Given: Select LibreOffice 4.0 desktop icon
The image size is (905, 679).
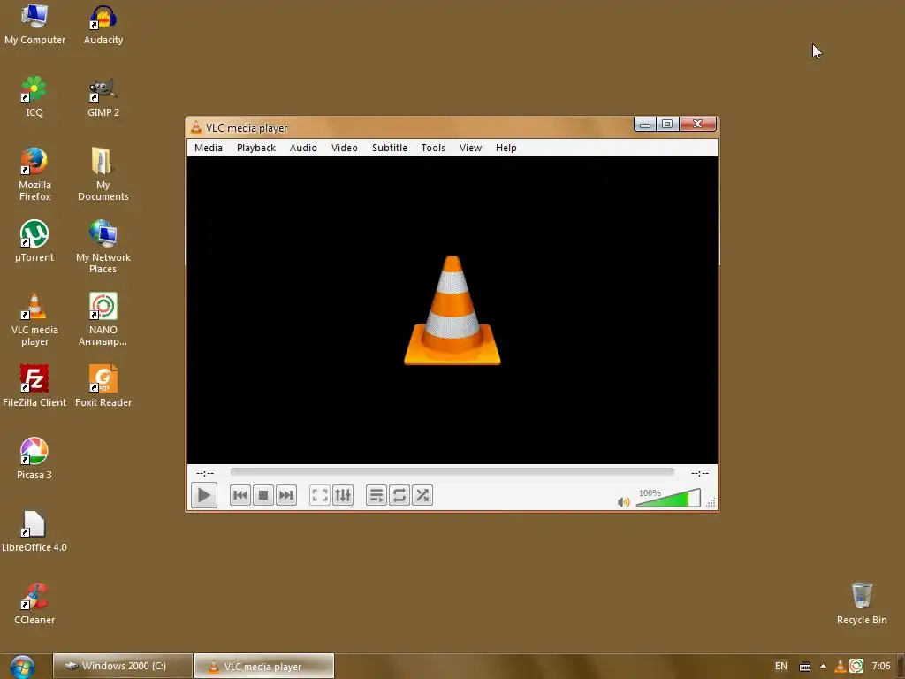Looking at the screenshot, I should point(34,531).
